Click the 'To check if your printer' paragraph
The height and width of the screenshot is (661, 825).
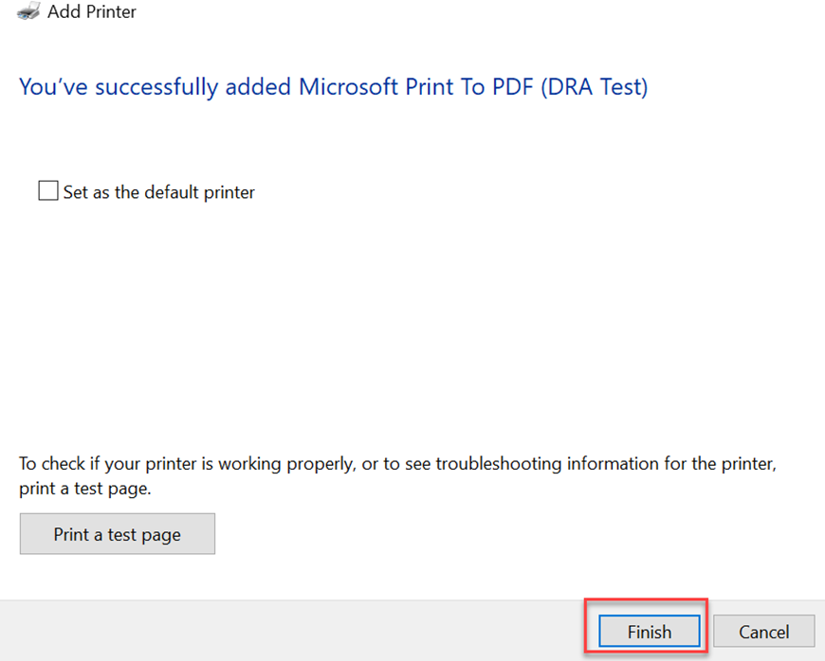pos(397,464)
